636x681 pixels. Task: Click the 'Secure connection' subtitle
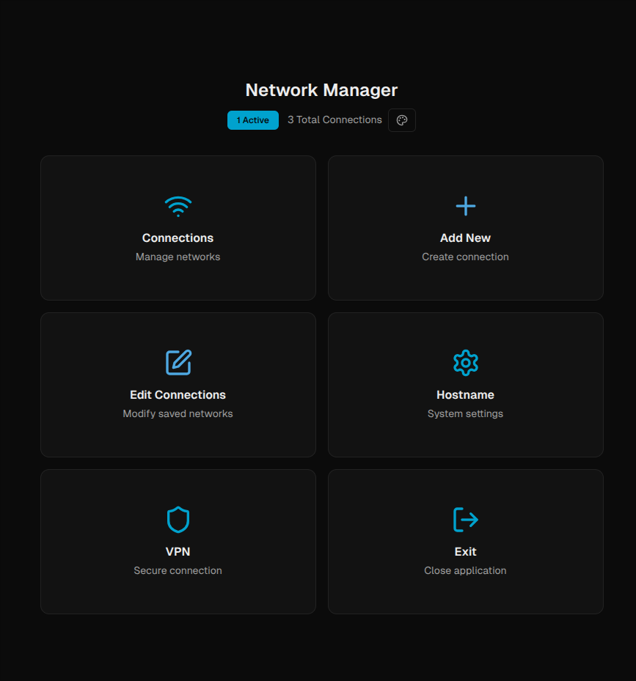point(178,570)
